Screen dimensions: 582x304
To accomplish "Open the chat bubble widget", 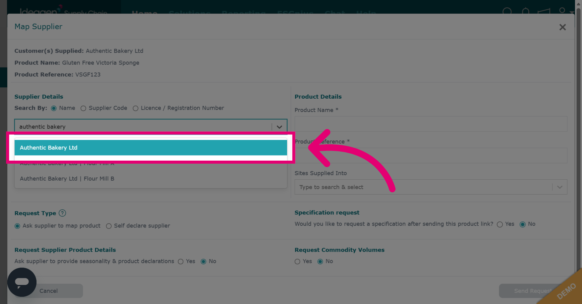I will point(22,282).
